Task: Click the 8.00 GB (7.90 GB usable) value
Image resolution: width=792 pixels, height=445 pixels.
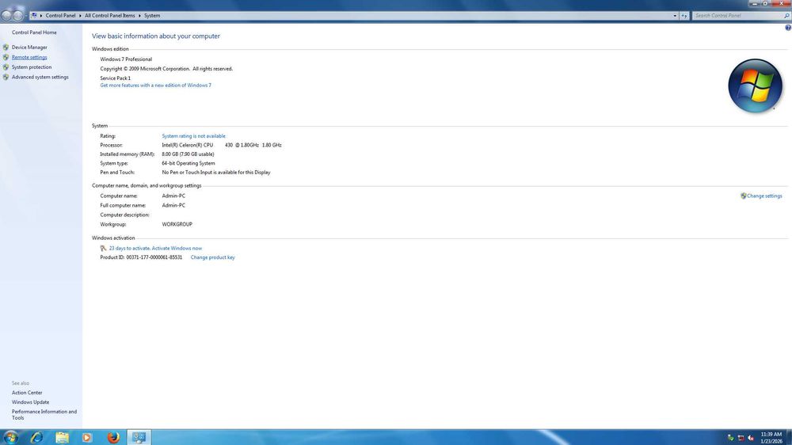Action: click(188, 154)
